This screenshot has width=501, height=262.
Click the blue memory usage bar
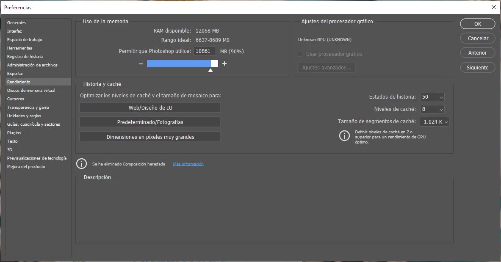179,63
